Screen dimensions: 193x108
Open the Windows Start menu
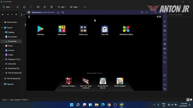pos(72,105)
